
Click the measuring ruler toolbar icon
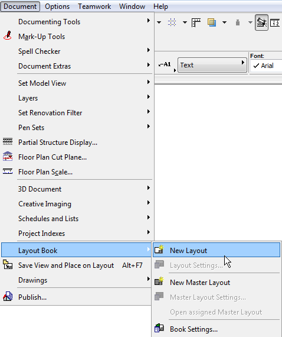pos(275,22)
